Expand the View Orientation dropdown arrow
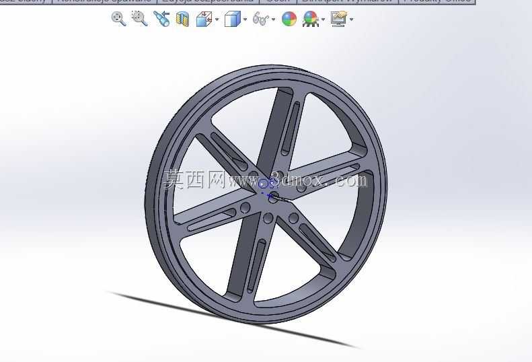 [217, 20]
